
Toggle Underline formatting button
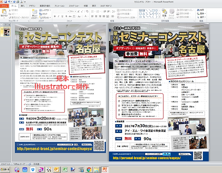click(62, 16)
